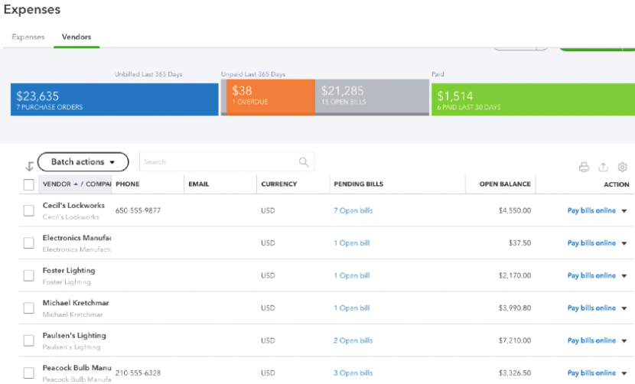Screen dimensions: 635x384
Task: Click the export vendor list icon
Action: [x=603, y=167]
